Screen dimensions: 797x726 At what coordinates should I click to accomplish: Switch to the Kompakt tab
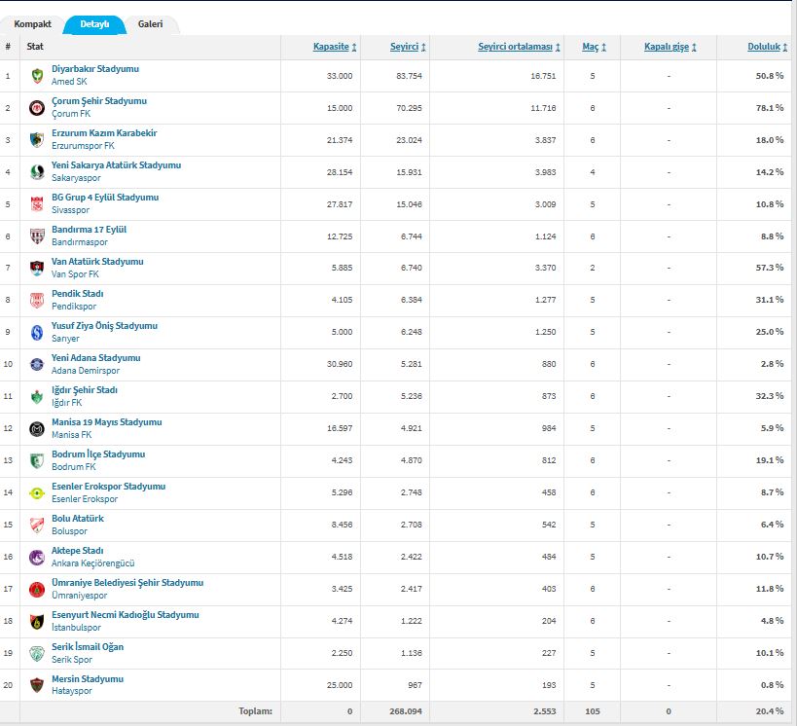click(x=32, y=23)
